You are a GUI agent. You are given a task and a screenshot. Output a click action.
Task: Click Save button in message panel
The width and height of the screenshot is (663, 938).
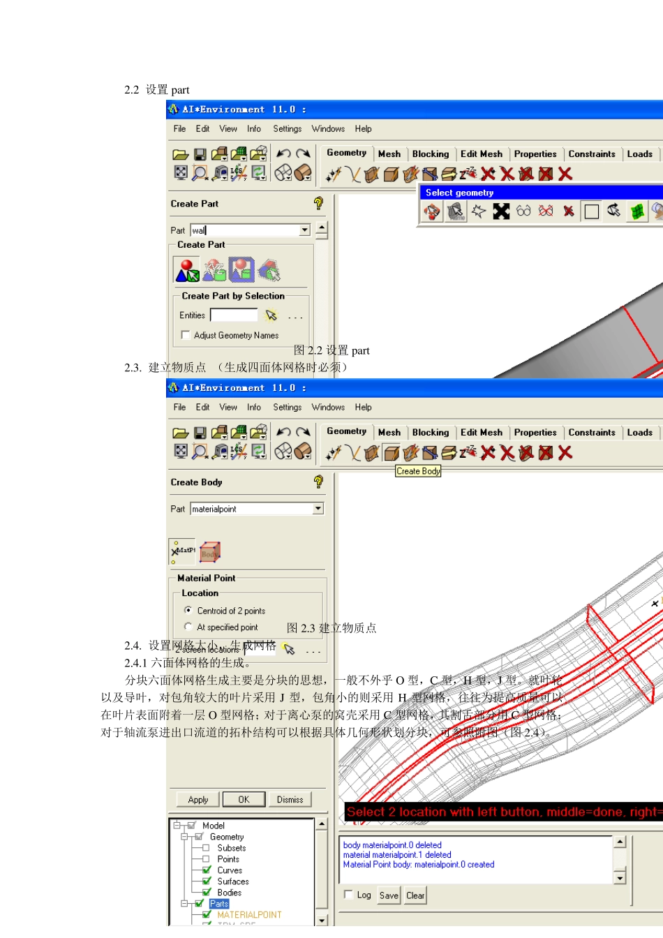[x=389, y=895]
